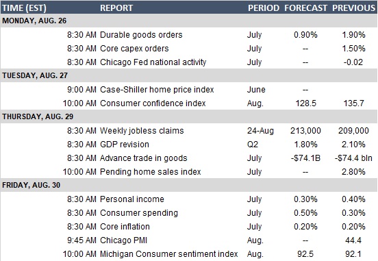Select Chicago Fed national activity row
Image resolution: width=378 pixels, height=261 pixels.
click(189, 62)
